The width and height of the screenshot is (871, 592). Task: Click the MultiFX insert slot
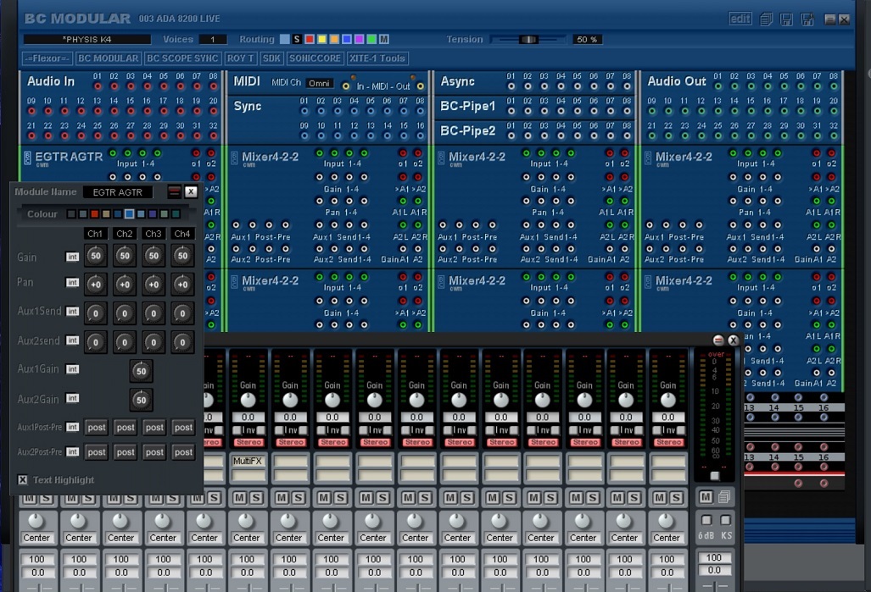click(248, 461)
